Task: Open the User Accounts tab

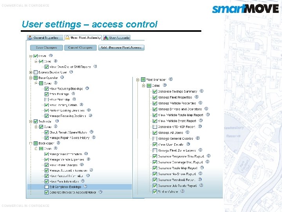Action: [117, 38]
